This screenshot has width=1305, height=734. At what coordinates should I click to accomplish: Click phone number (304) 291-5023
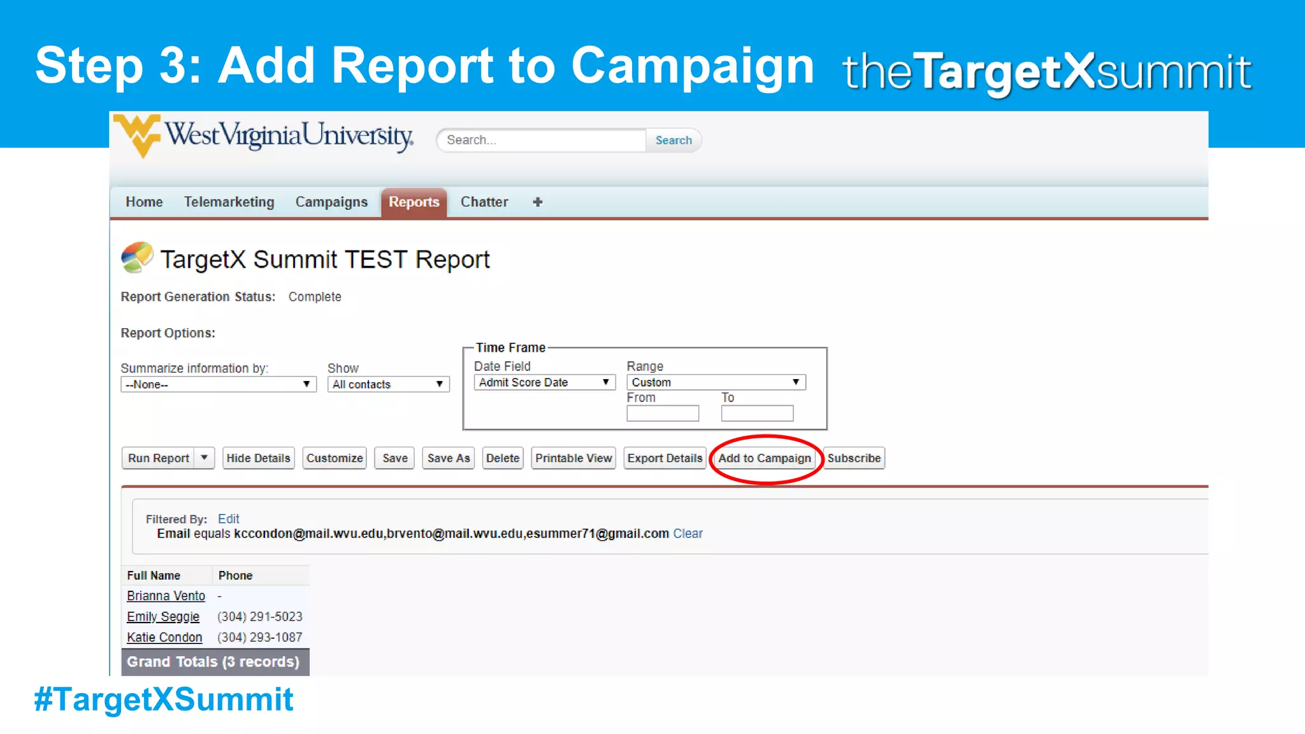260,617
